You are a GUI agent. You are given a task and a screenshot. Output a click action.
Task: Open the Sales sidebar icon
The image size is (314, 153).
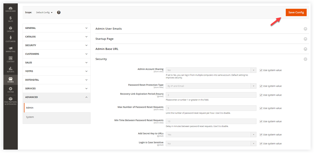(x=11, y=19)
